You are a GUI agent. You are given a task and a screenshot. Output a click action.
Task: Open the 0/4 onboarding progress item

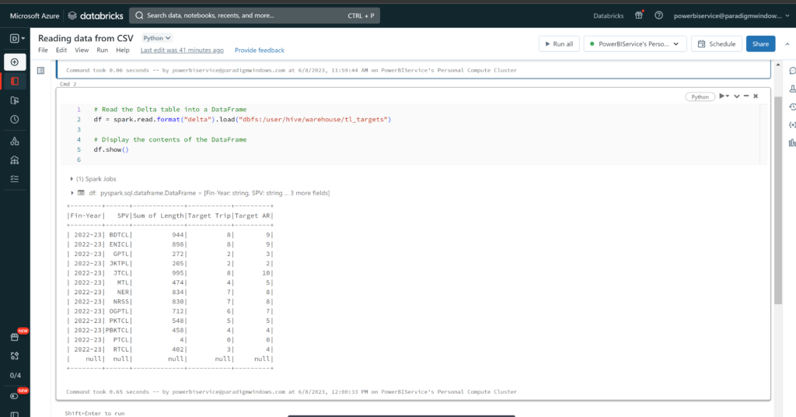pos(16,375)
